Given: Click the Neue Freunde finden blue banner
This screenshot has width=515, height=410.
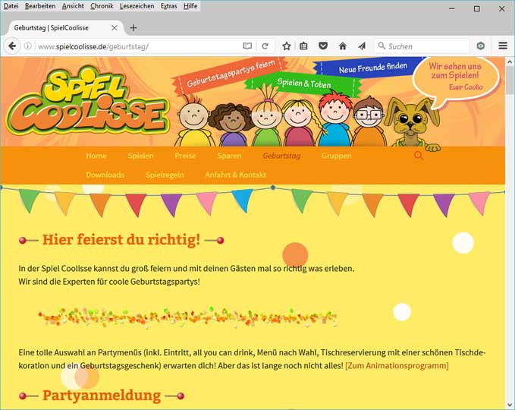Looking at the screenshot, I should (368, 68).
